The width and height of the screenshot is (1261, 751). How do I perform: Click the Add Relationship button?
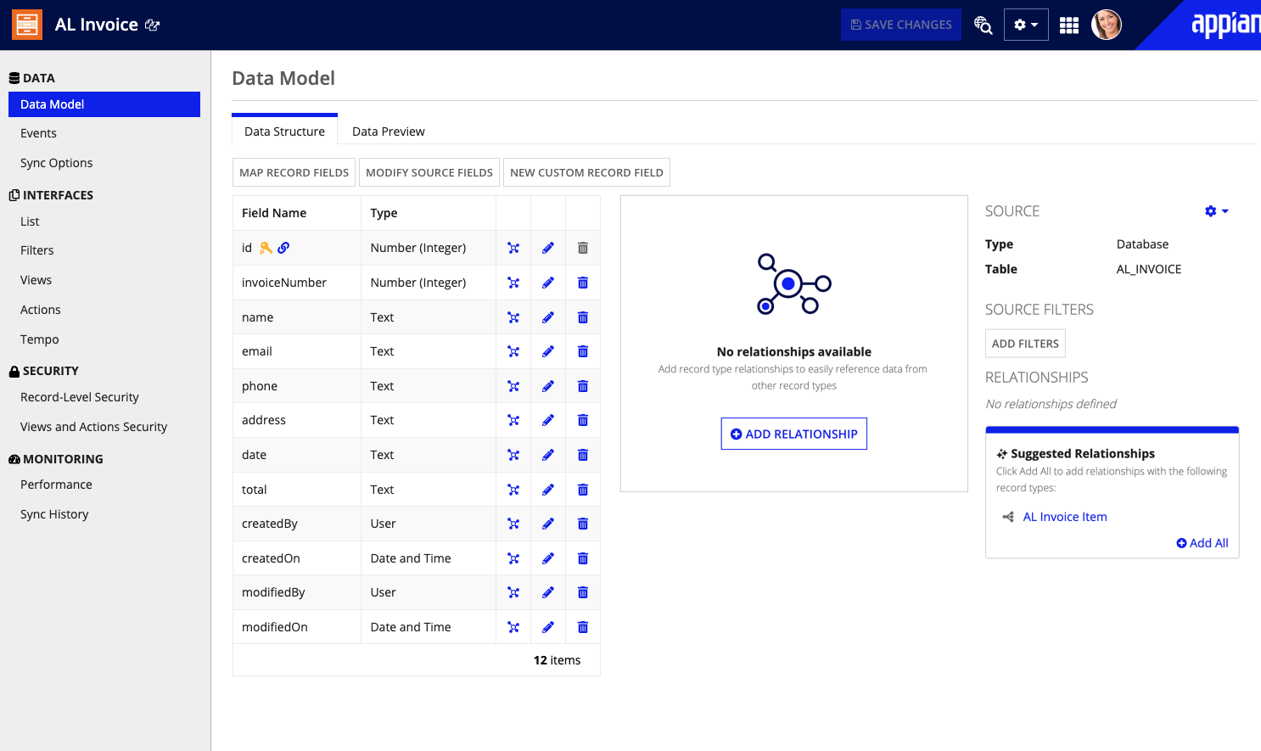pos(794,434)
